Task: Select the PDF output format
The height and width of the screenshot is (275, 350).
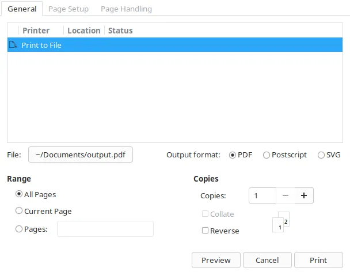Action: pyautogui.click(x=233, y=155)
